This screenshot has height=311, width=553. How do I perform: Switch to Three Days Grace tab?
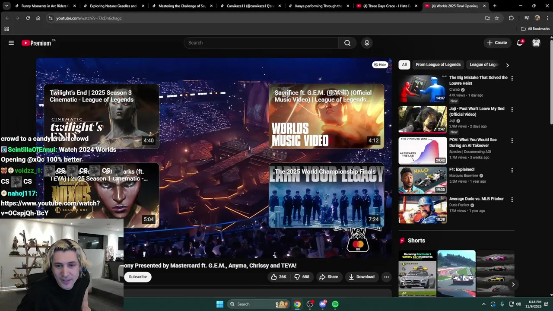(387, 6)
